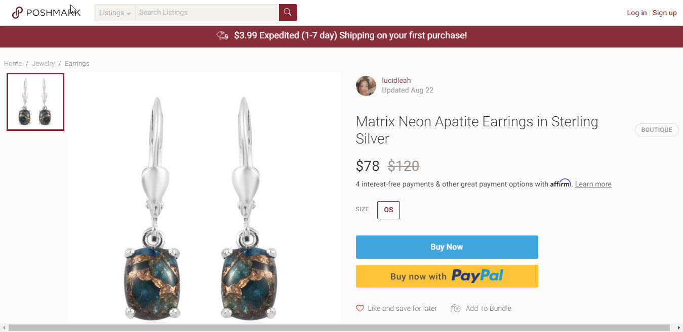This screenshot has height=332, width=683.
Task: Click the search magnifier button
Action: [x=288, y=13]
